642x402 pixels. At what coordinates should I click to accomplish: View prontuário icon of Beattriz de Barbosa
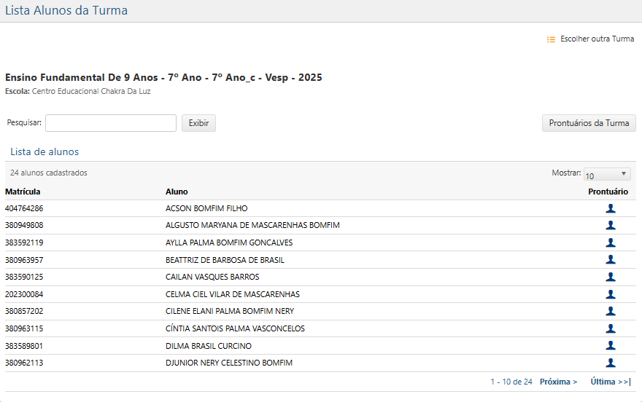coord(611,260)
